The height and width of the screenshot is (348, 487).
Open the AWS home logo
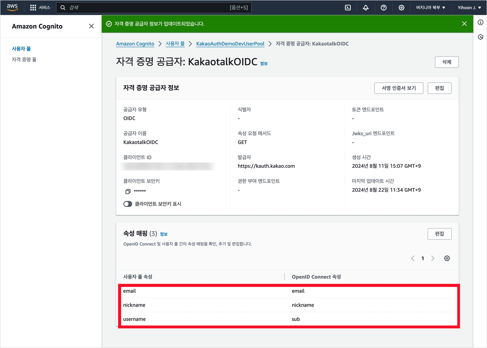12,8
